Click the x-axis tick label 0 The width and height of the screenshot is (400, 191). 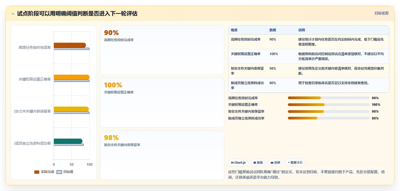coord(54,164)
